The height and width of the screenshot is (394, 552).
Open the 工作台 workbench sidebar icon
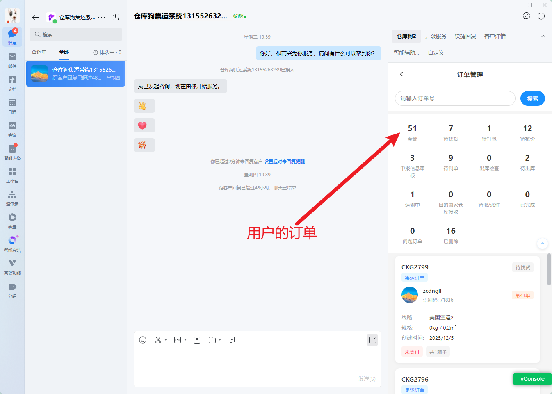click(12, 175)
